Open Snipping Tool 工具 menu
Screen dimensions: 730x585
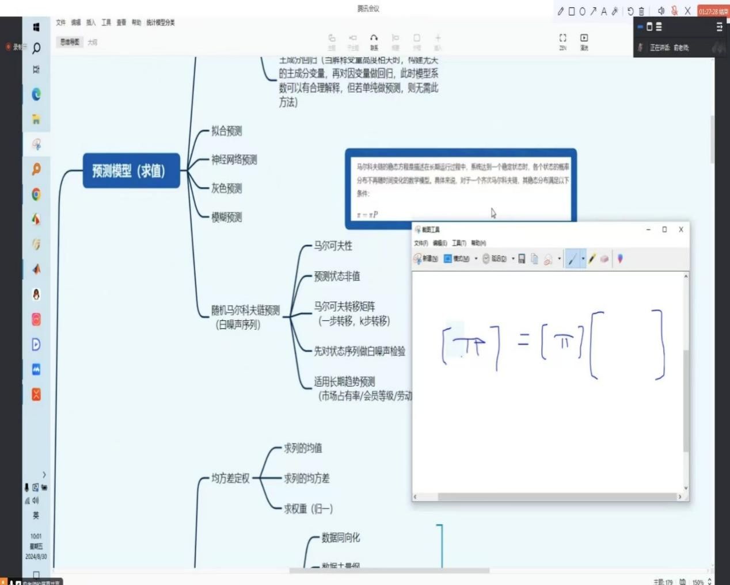tap(459, 243)
